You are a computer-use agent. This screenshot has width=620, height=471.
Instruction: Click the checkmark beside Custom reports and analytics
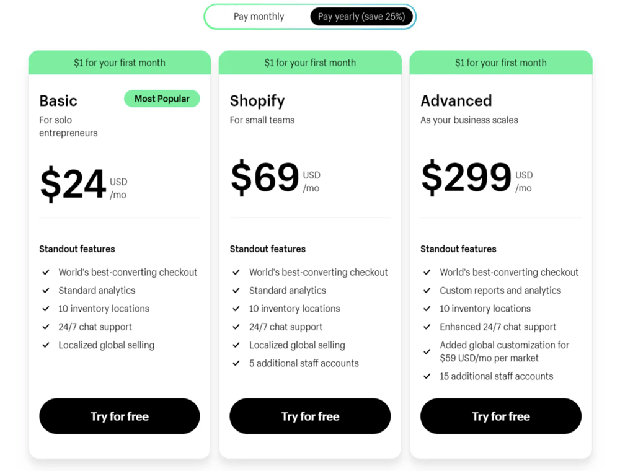click(427, 290)
